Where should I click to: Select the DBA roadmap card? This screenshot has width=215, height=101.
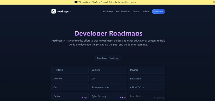click(x=108, y=79)
